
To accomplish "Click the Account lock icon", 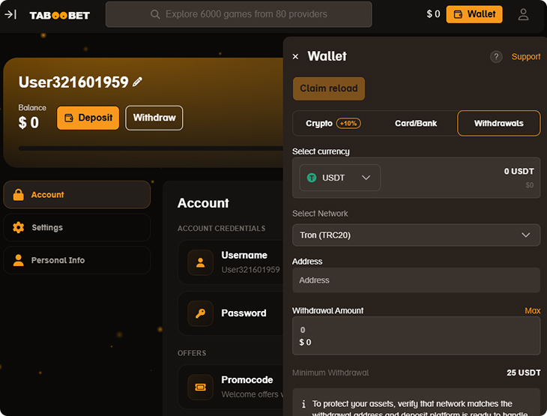I will [x=19, y=195].
